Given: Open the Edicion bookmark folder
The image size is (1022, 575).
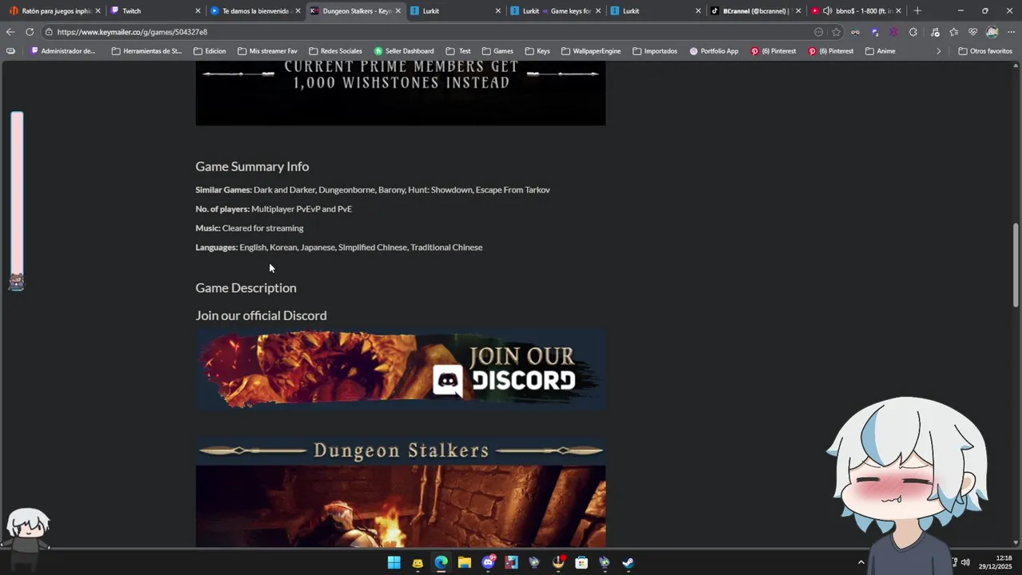Looking at the screenshot, I should click(x=209, y=51).
